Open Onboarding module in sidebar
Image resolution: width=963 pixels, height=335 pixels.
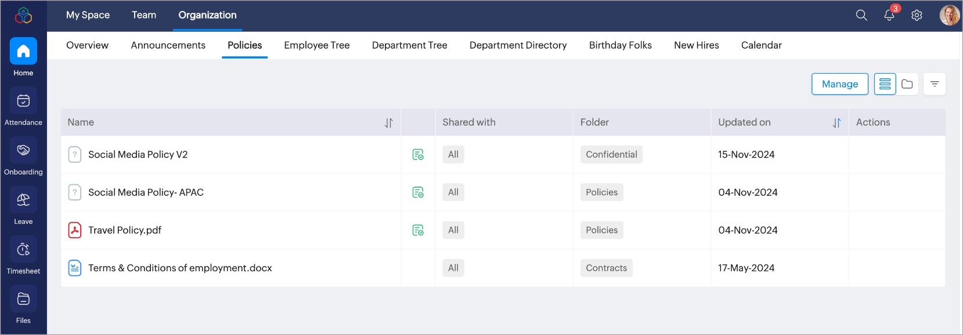click(x=23, y=156)
